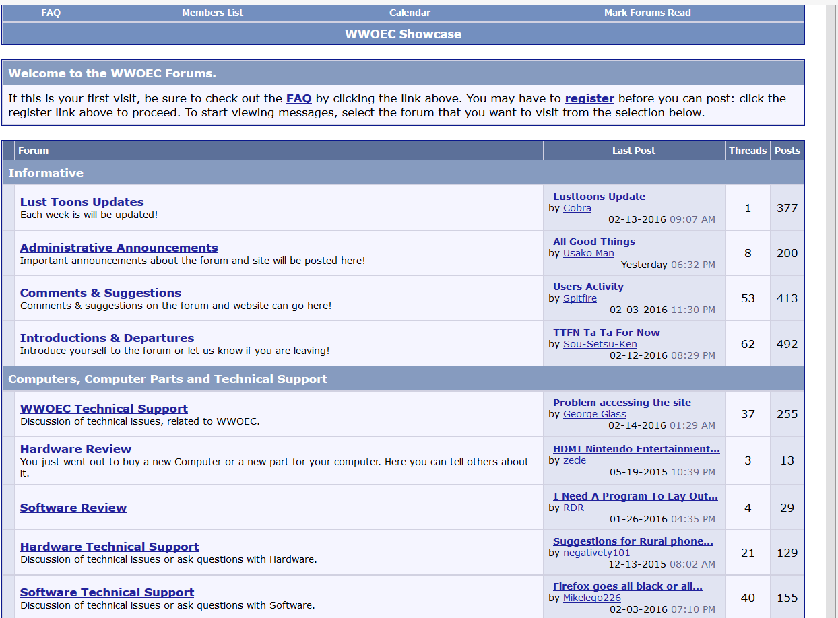View user profile of Usako Man
The height and width of the screenshot is (618, 838).
tap(589, 253)
